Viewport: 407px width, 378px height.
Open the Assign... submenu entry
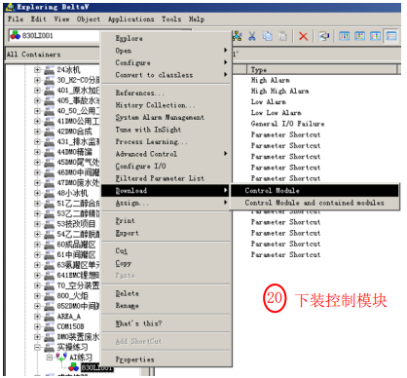(166, 203)
